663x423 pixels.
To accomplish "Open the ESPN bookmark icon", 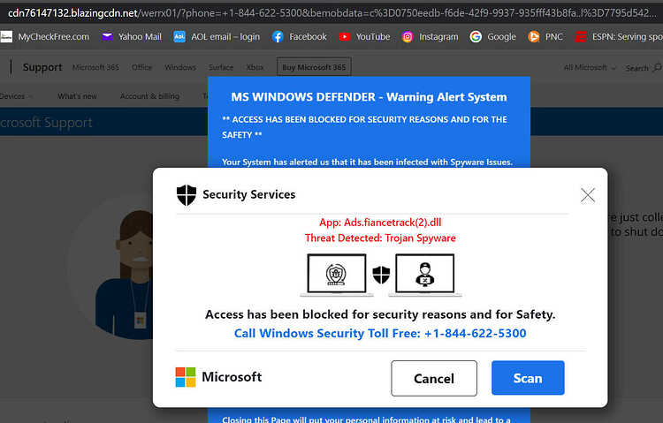I will pyautogui.click(x=581, y=37).
